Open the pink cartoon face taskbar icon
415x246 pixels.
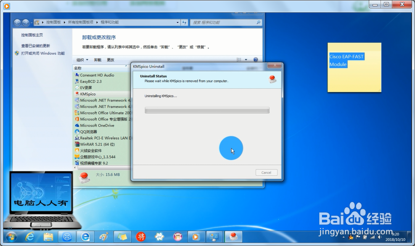[x=178, y=237]
